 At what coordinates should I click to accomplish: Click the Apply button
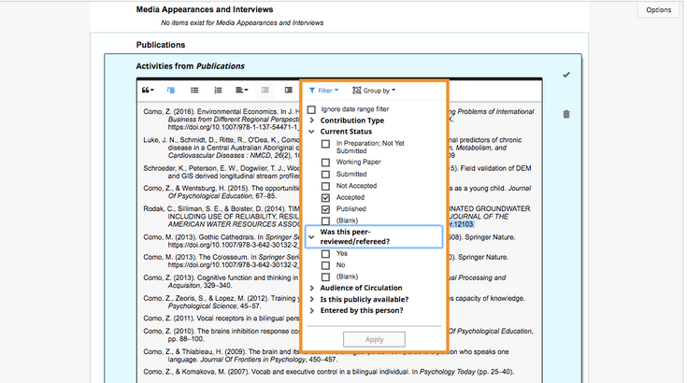374,339
